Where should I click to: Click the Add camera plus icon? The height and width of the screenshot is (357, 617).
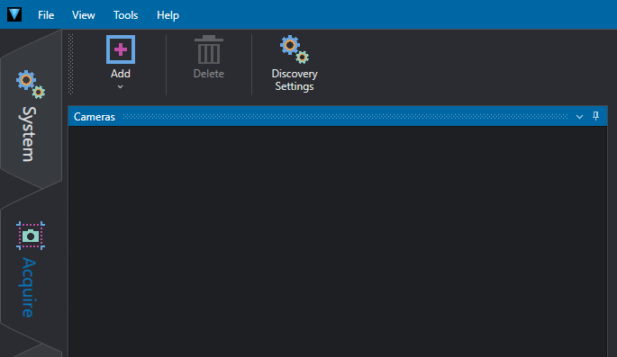(x=121, y=49)
